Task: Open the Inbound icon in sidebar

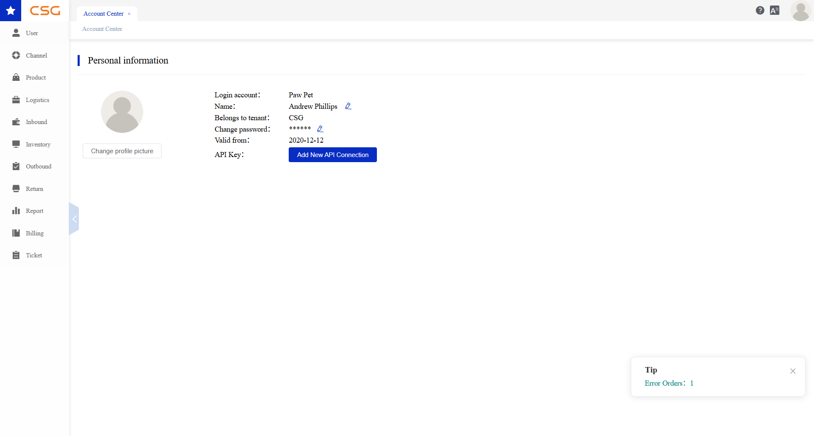Action: pos(16,122)
